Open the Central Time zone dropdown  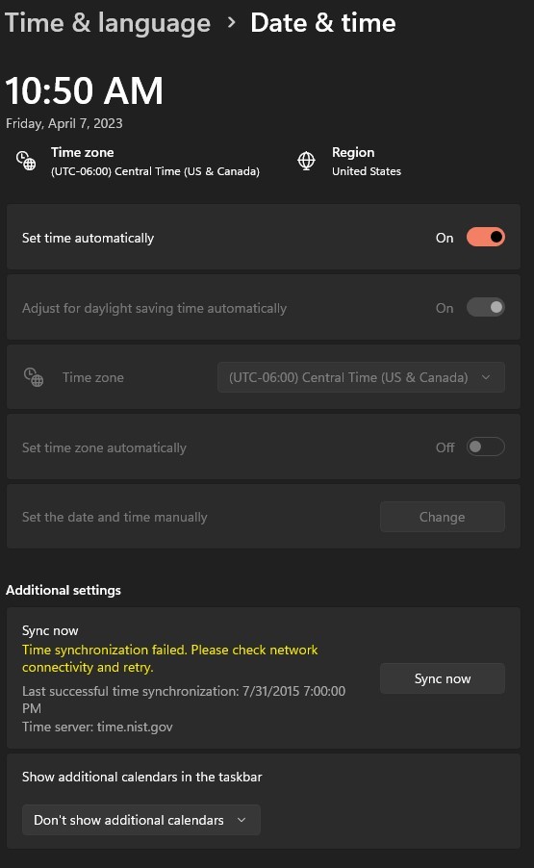pyautogui.click(x=361, y=377)
